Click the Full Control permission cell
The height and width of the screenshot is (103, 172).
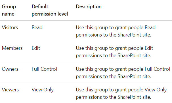pos(44,69)
